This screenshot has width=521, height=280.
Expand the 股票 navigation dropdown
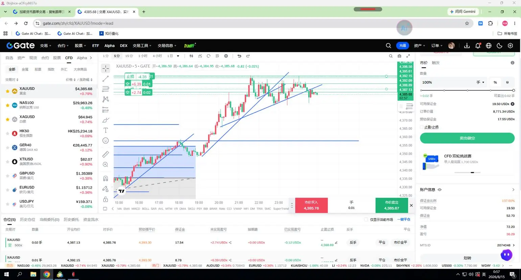point(80,46)
